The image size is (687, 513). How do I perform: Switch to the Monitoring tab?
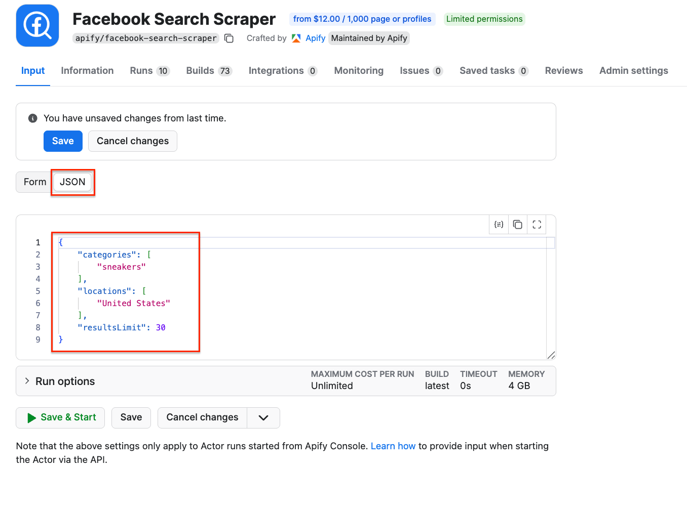click(x=358, y=71)
